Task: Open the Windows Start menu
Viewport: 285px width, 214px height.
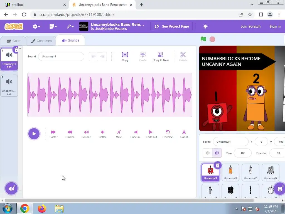Action: [7, 208]
